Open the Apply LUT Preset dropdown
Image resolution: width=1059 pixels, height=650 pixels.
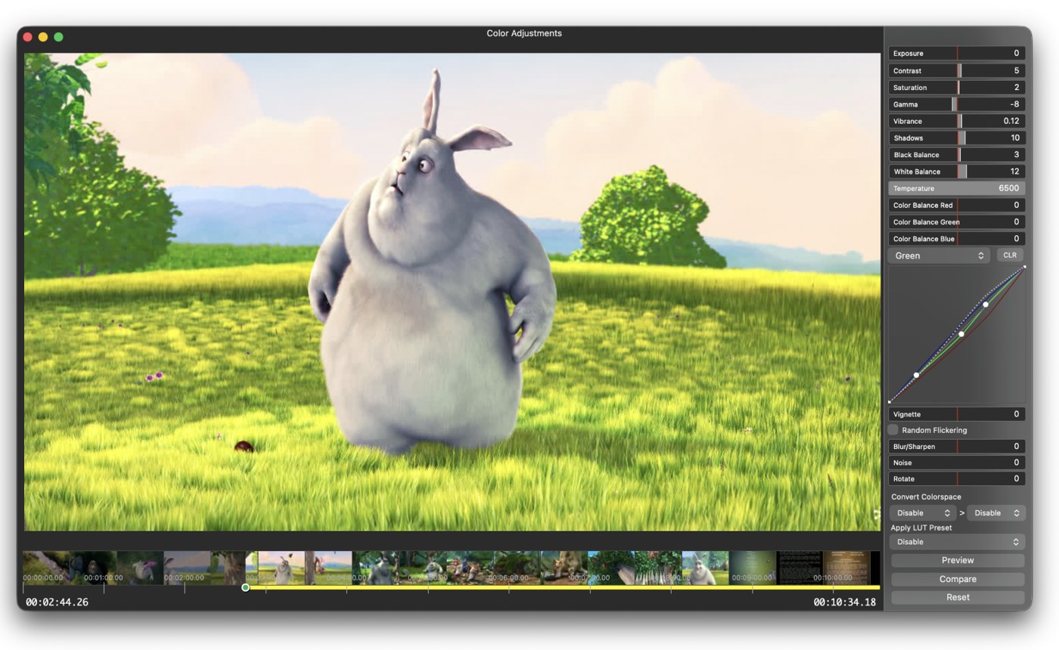(x=957, y=542)
